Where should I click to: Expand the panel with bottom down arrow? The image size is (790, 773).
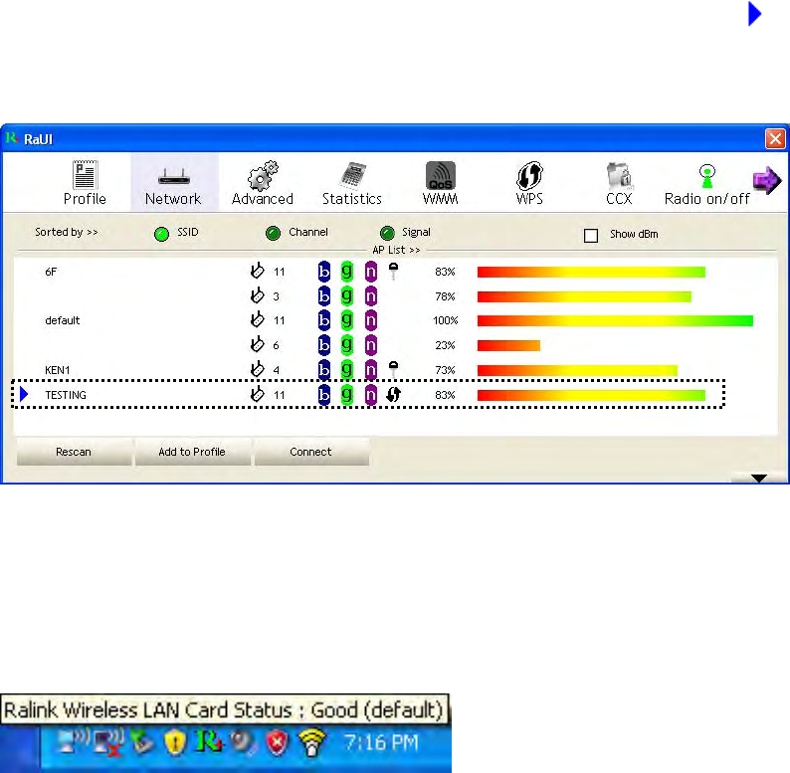(x=759, y=478)
